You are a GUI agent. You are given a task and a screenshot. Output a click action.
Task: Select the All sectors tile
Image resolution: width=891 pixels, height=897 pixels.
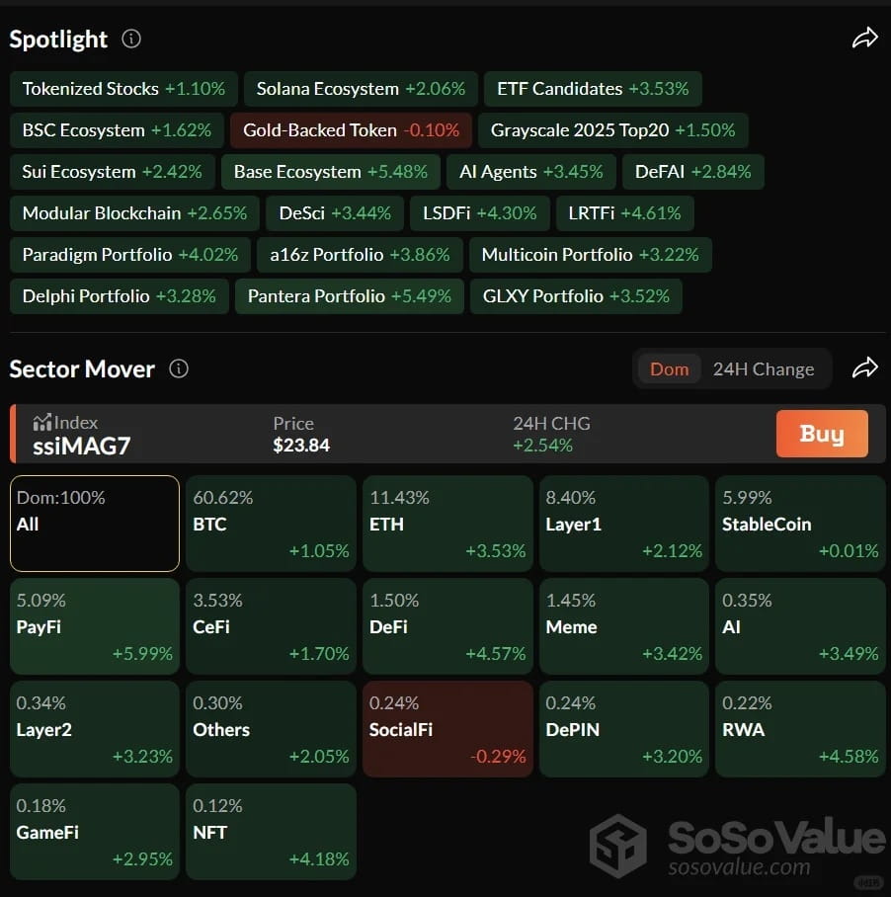point(95,524)
